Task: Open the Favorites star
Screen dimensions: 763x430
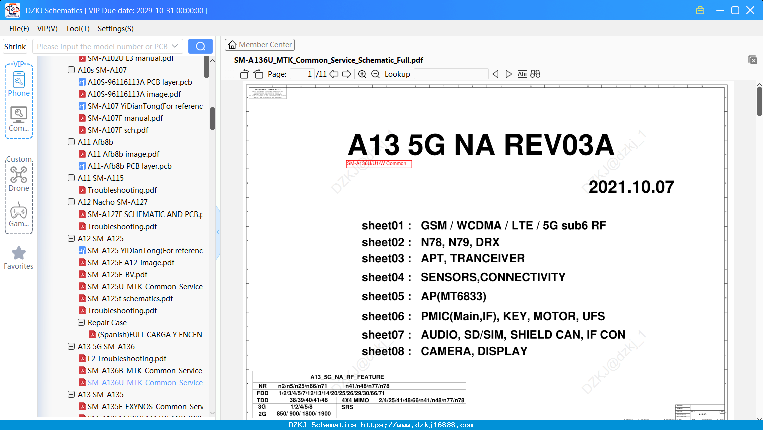Action: click(x=19, y=258)
